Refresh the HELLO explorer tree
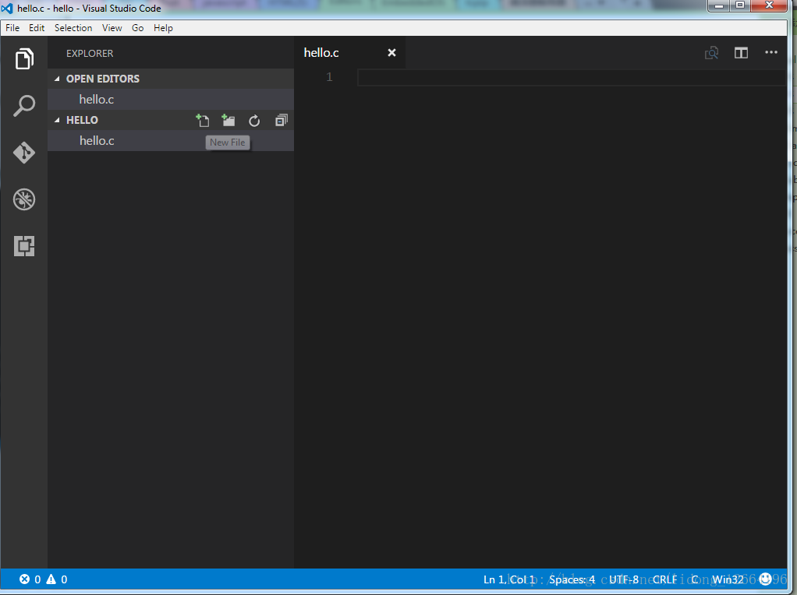Viewport: 797px width, 595px height. tap(254, 120)
